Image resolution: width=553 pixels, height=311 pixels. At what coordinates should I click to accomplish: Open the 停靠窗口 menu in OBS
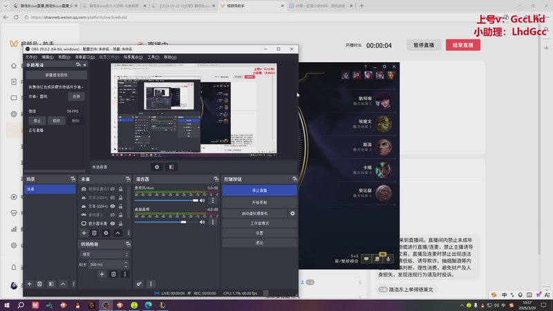tap(84, 57)
